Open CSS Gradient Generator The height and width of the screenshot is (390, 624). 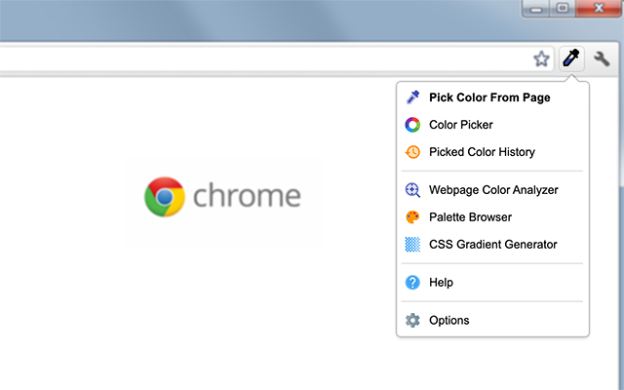[493, 244]
